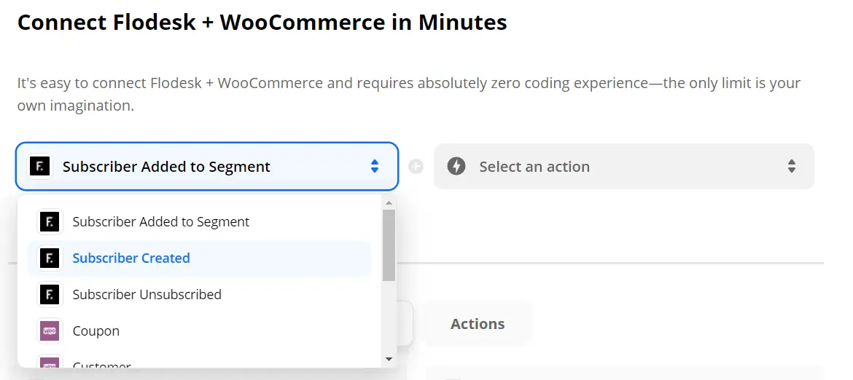853x380 pixels.
Task: Click the plus connector between trigger and action
Action: tap(416, 166)
